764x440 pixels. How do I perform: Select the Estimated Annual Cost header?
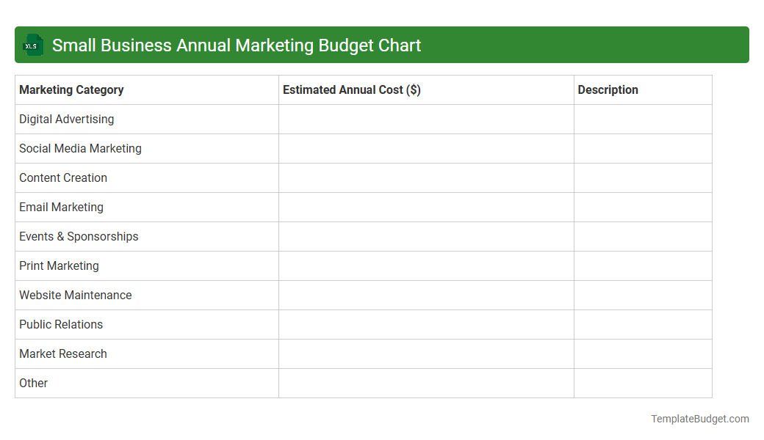351,89
